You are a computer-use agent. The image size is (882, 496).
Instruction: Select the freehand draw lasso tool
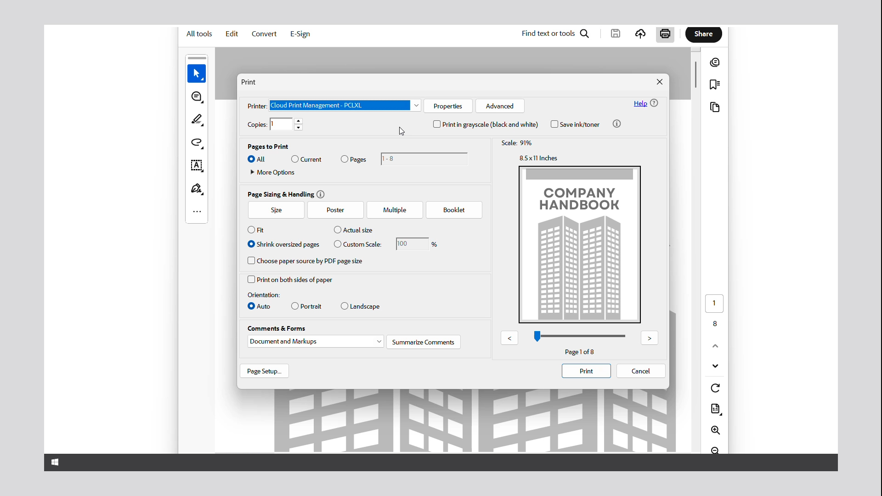pyautogui.click(x=197, y=143)
